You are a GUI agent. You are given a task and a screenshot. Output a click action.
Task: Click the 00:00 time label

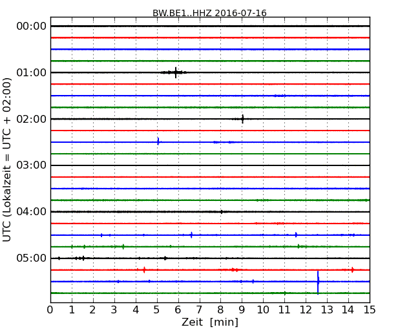point(32,26)
